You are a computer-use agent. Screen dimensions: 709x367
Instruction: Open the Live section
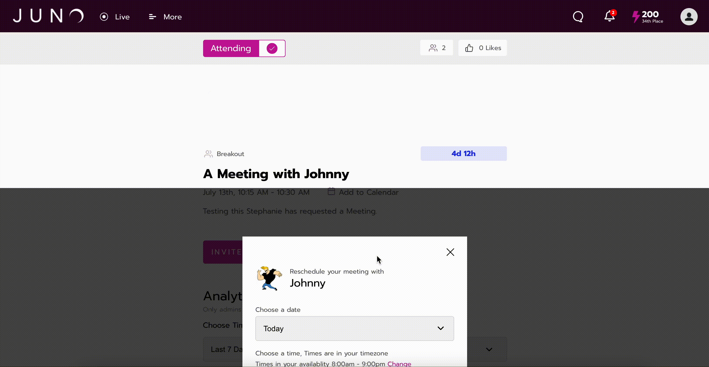[x=114, y=17]
